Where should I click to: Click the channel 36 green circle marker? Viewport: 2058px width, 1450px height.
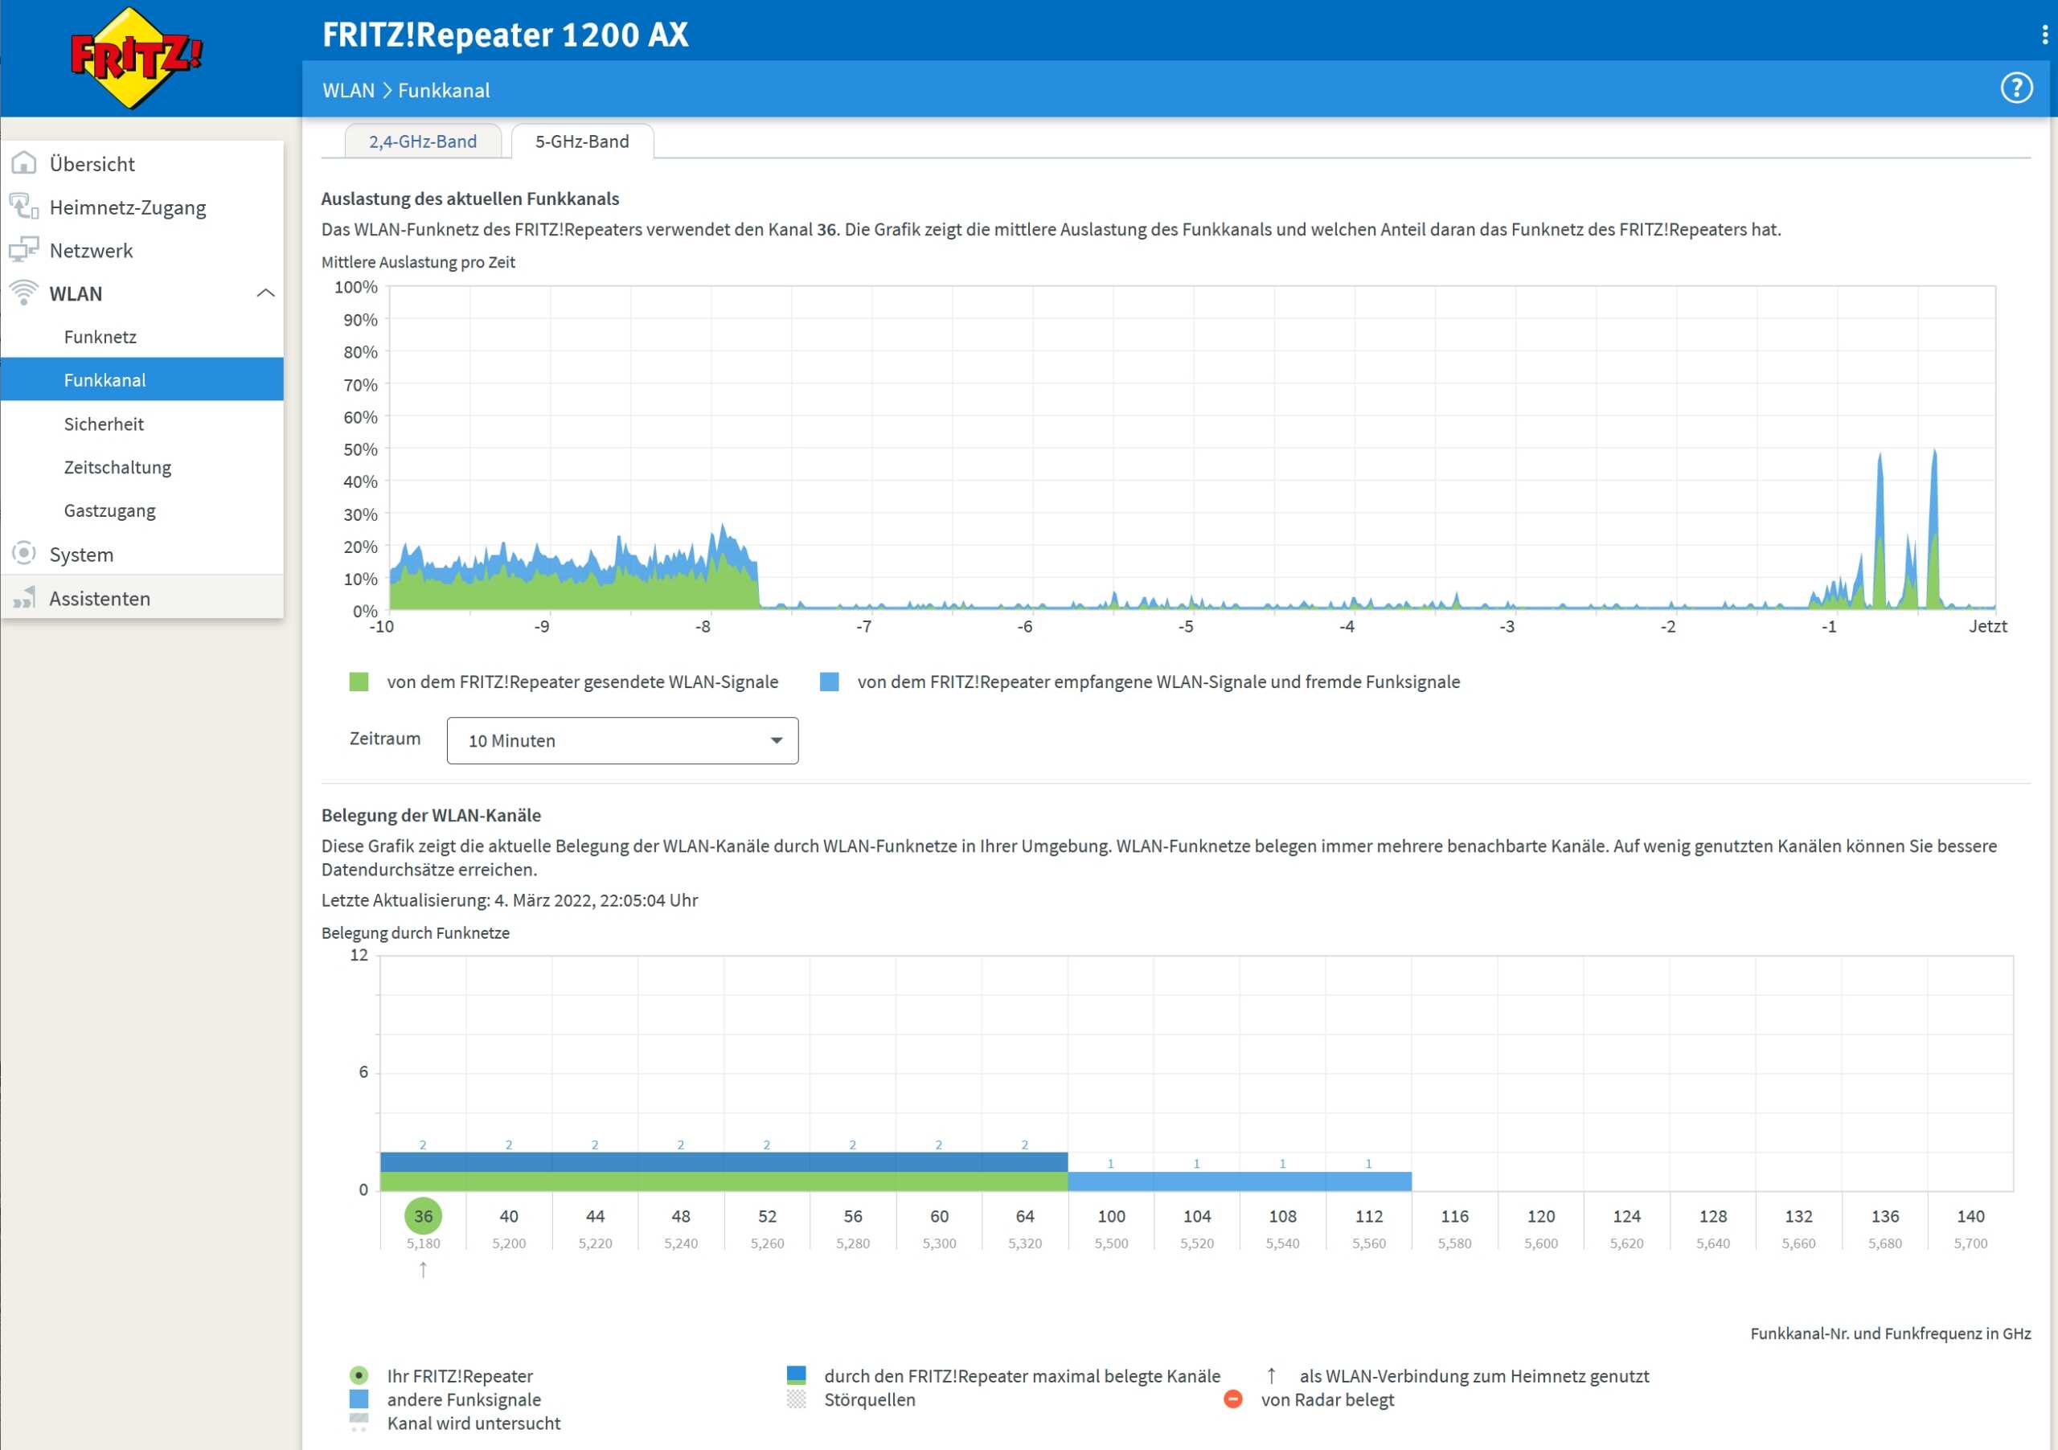coord(423,1216)
